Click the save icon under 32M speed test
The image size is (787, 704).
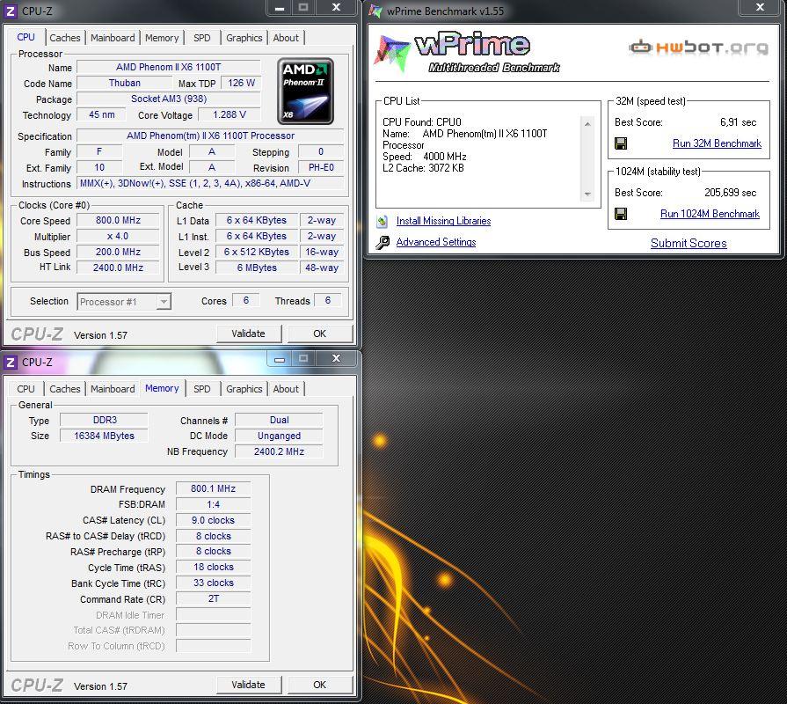point(620,143)
